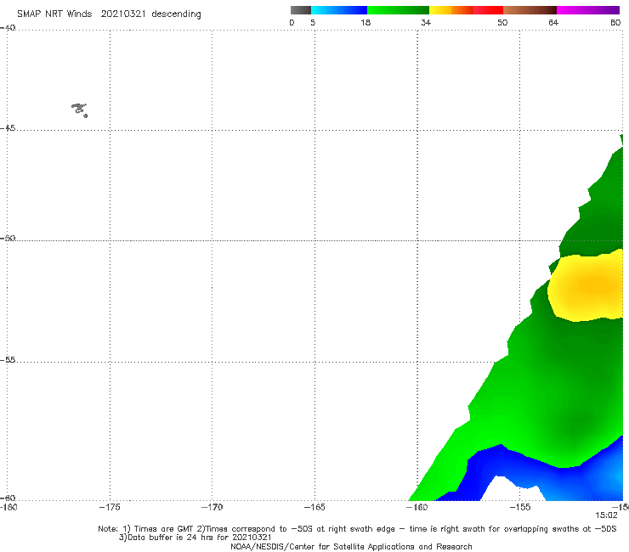Click the latitude label "-55"

pyautogui.click(x=8, y=359)
